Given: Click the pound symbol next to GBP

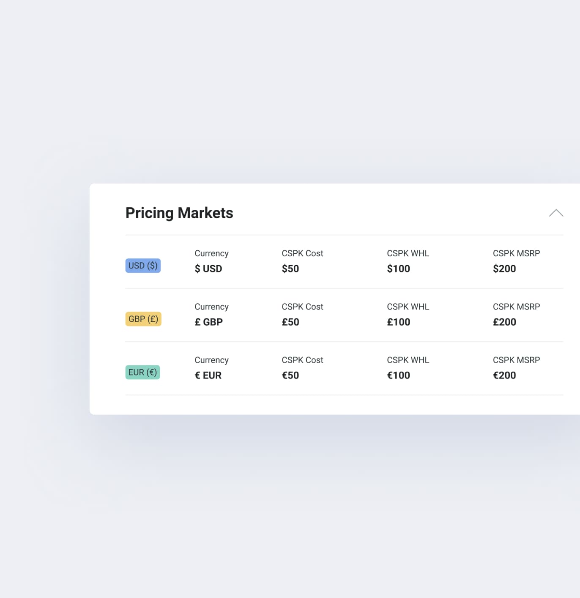Looking at the screenshot, I should [197, 322].
